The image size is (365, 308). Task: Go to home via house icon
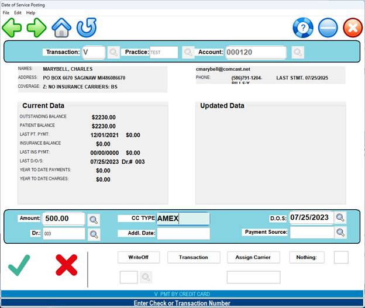click(x=61, y=27)
